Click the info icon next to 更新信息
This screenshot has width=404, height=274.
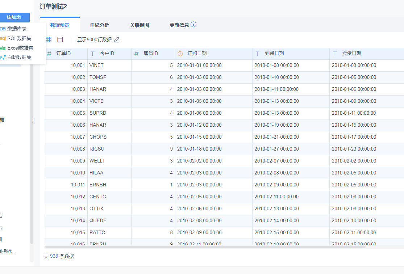tap(193, 25)
